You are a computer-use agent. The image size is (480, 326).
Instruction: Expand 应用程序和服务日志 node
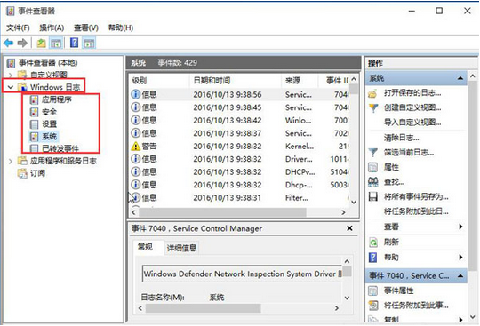[11, 161]
